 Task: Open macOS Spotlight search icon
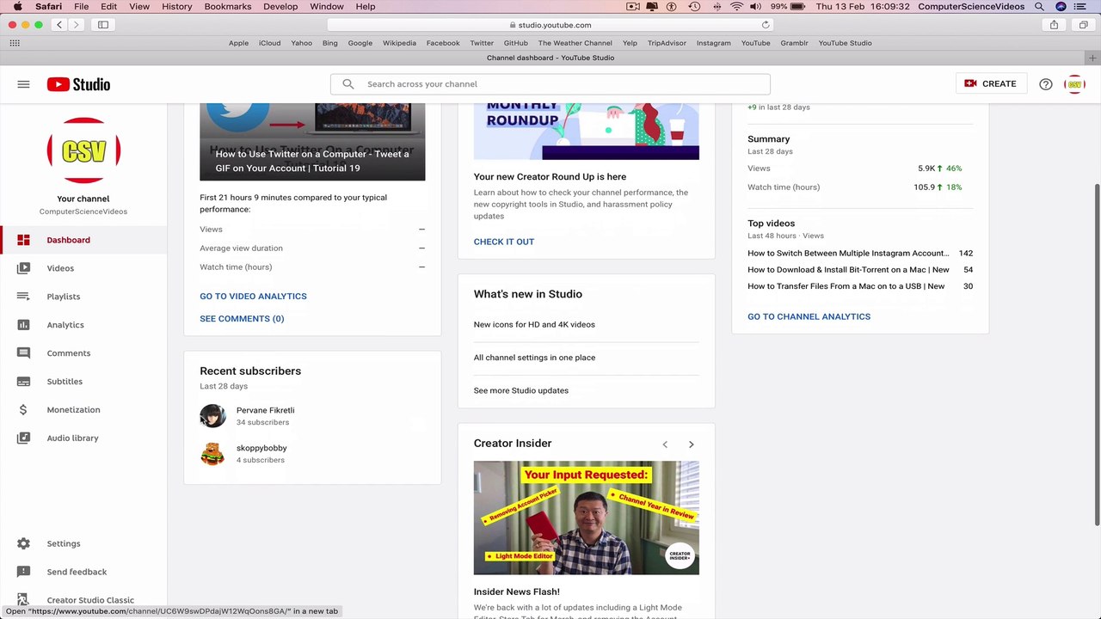(1040, 6)
